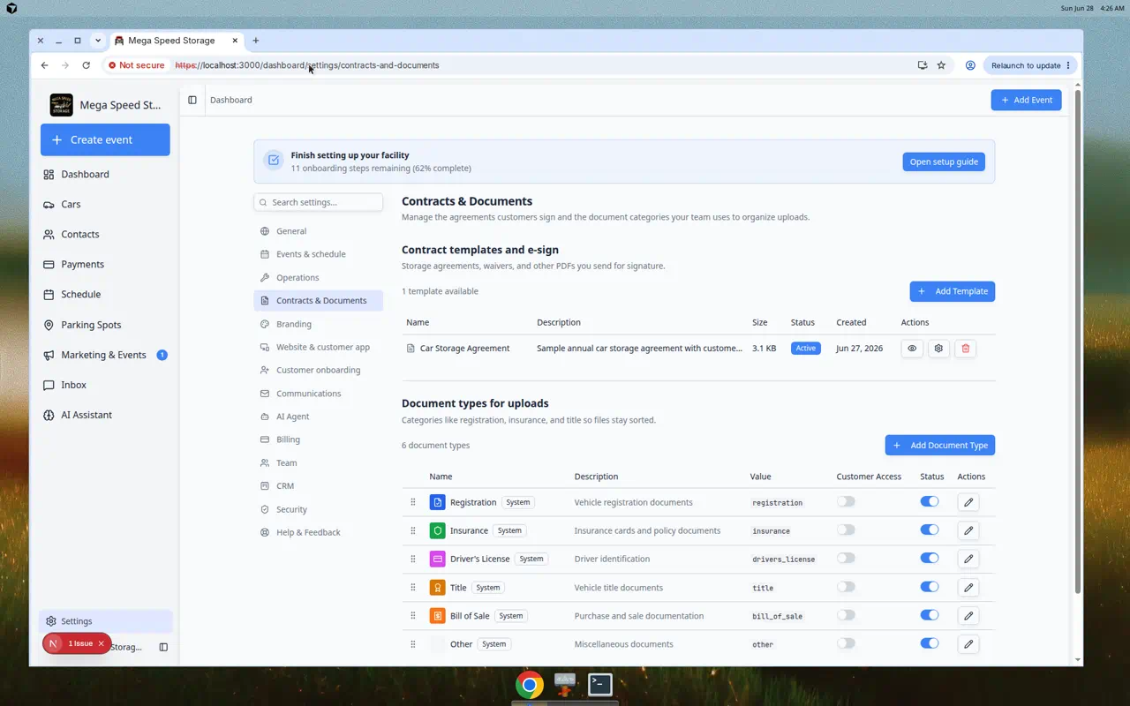
Task: Edit the Insurance document type (pencil icon)
Action: click(x=968, y=530)
